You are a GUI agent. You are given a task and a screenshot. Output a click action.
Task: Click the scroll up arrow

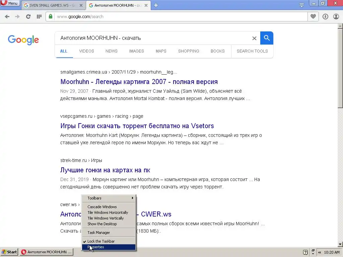tap(340, 26)
